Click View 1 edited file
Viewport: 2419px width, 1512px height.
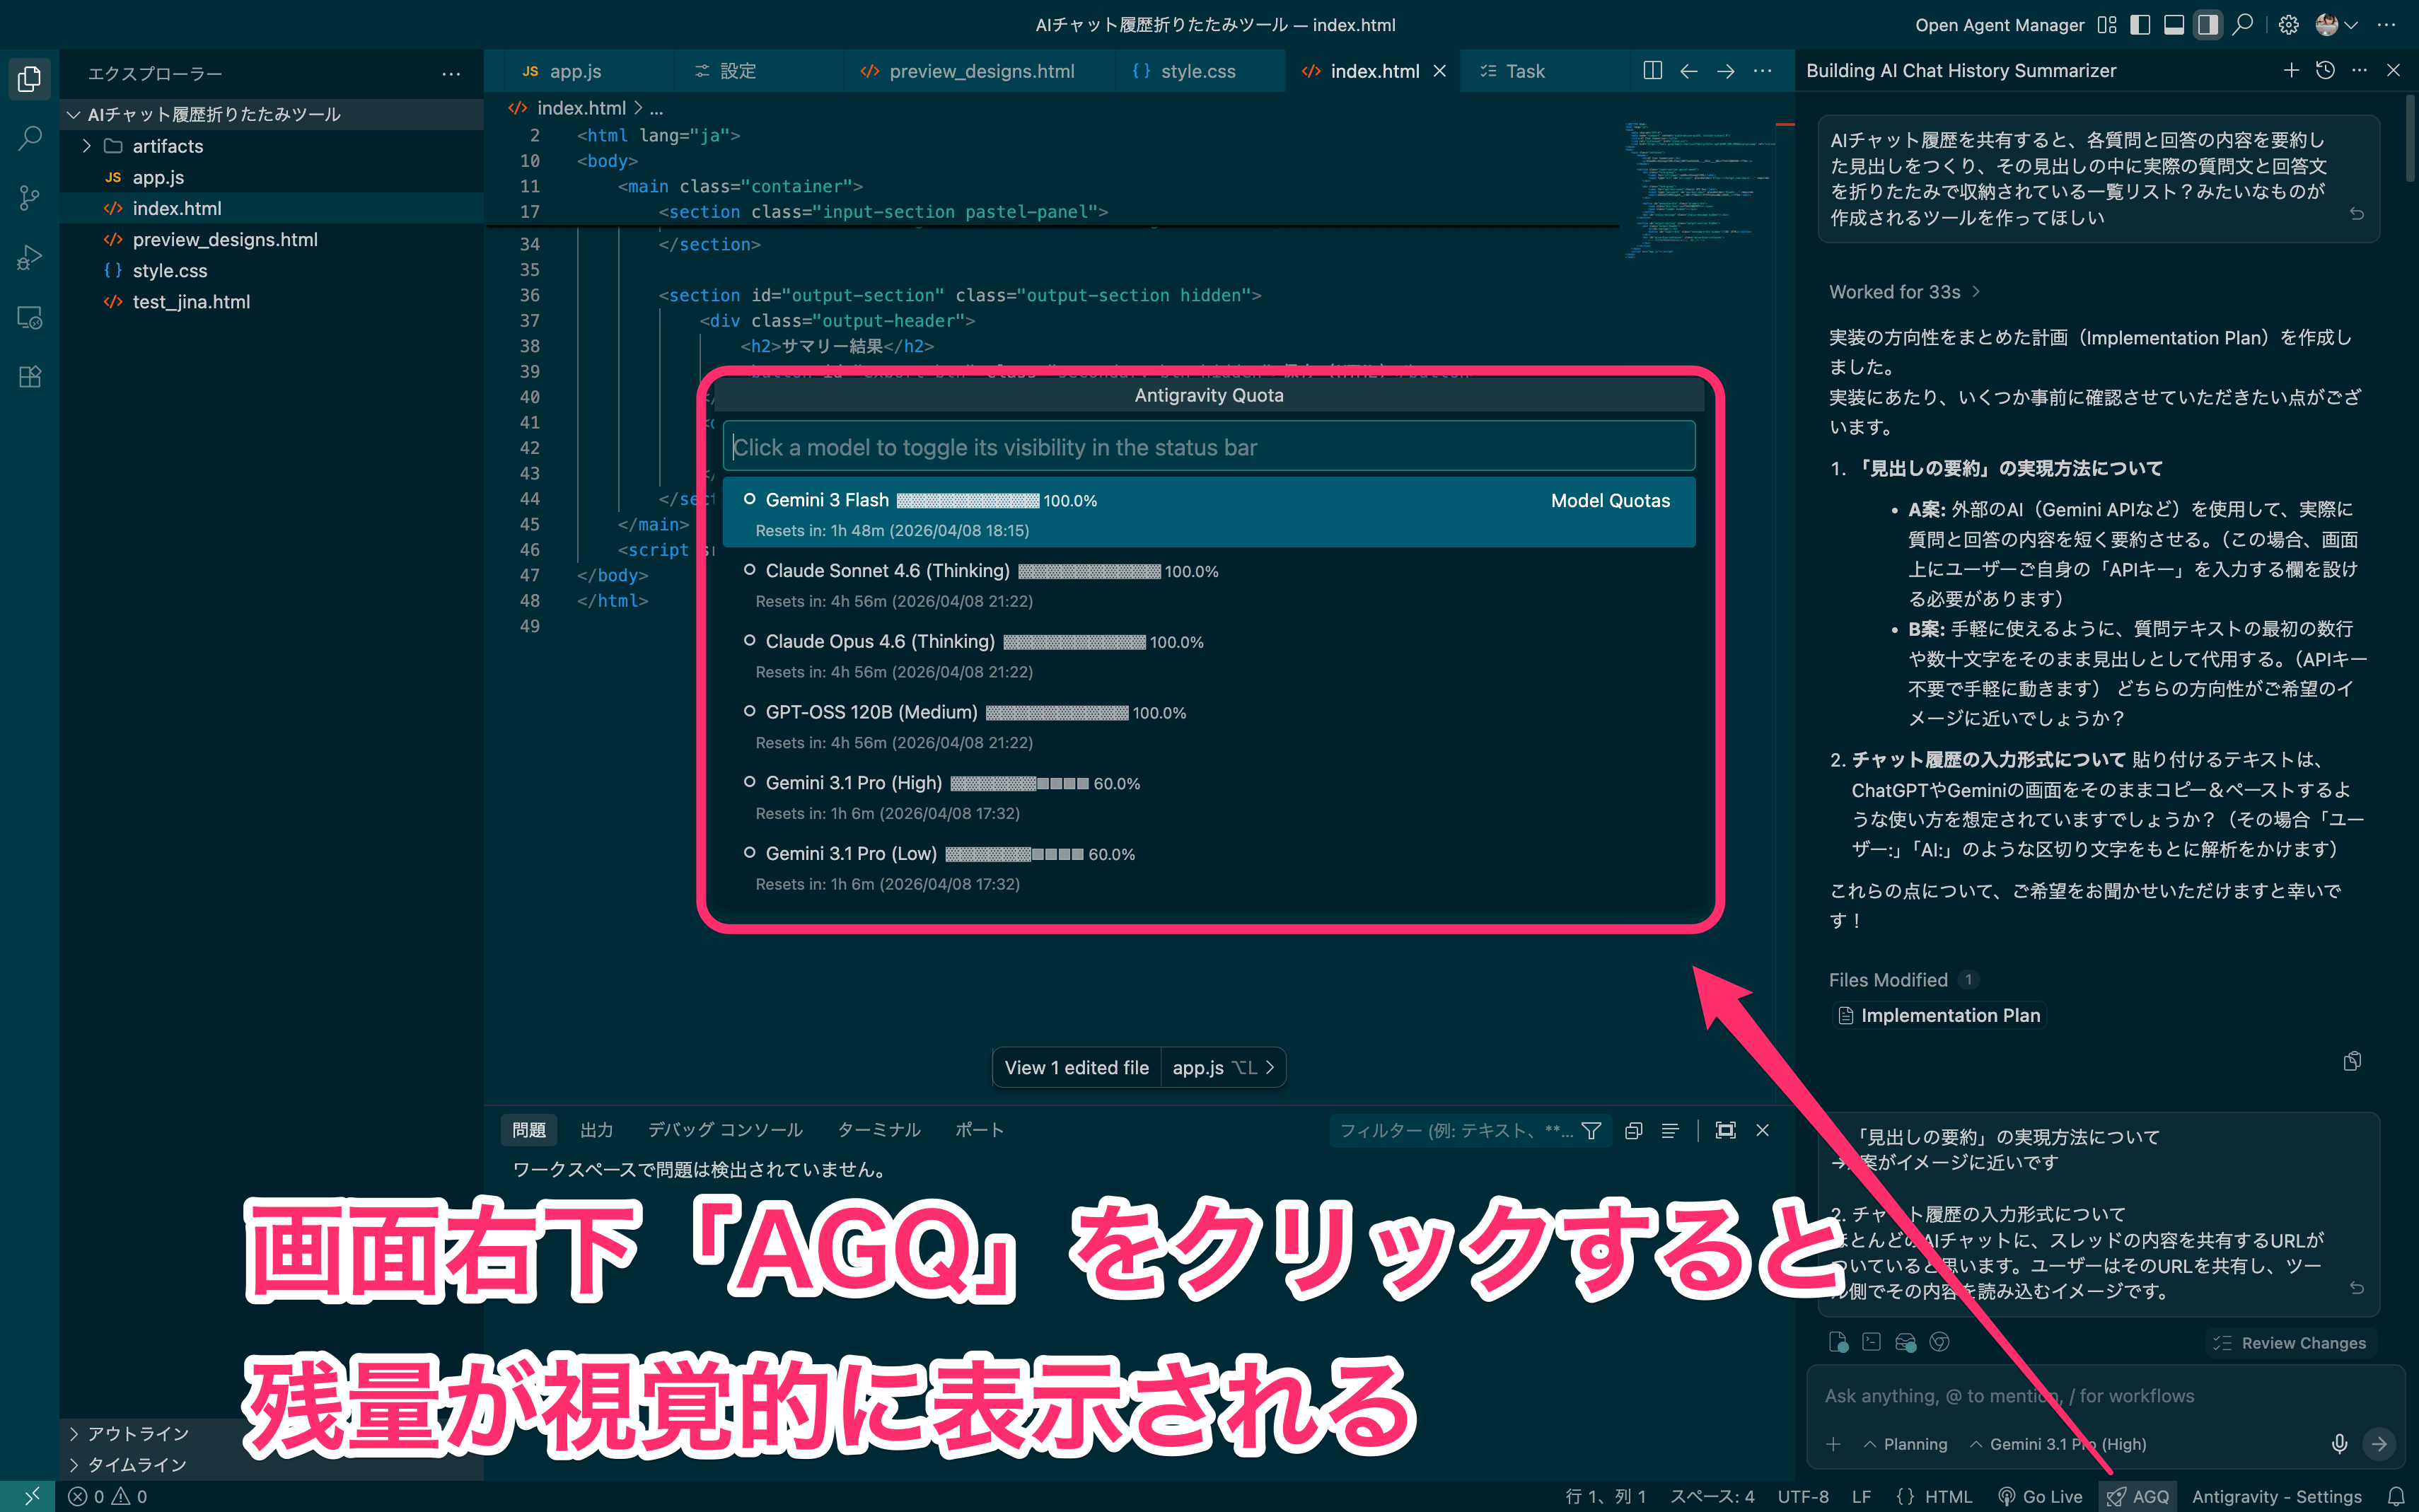[1076, 1067]
